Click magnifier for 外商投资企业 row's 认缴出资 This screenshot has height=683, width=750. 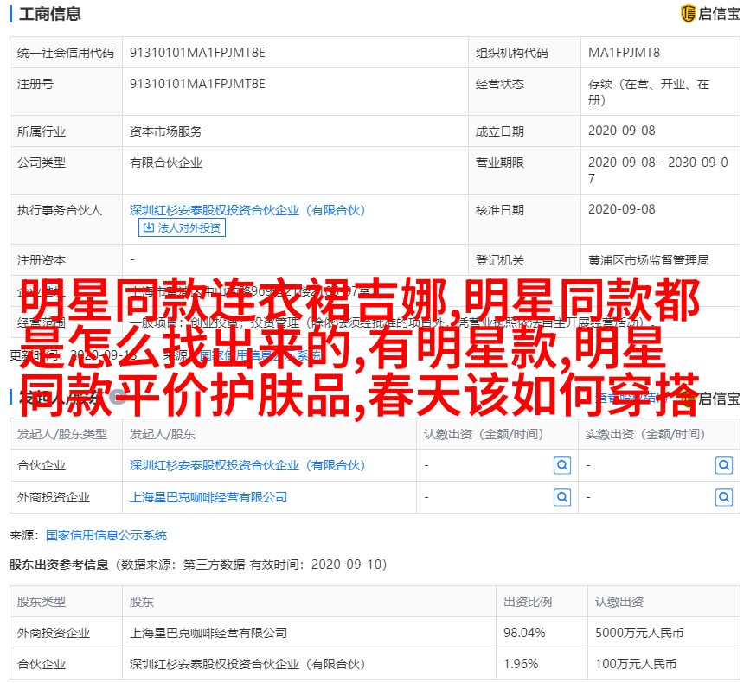(x=562, y=498)
